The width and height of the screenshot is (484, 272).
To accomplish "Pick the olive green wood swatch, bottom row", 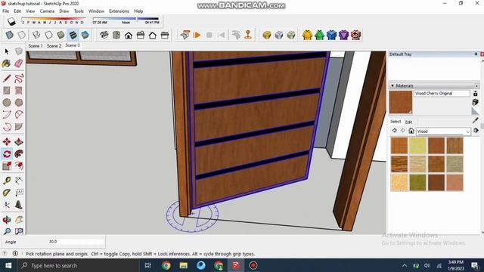I will (x=417, y=182).
